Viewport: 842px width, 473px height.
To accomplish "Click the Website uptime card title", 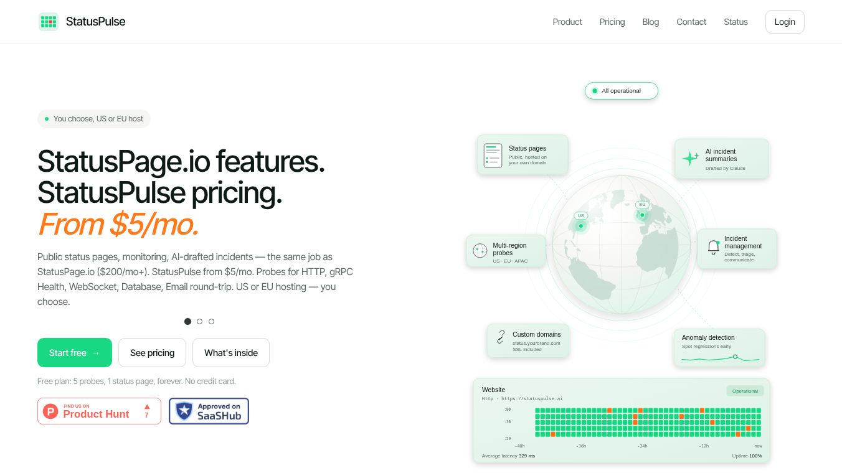I will pyautogui.click(x=494, y=390).
